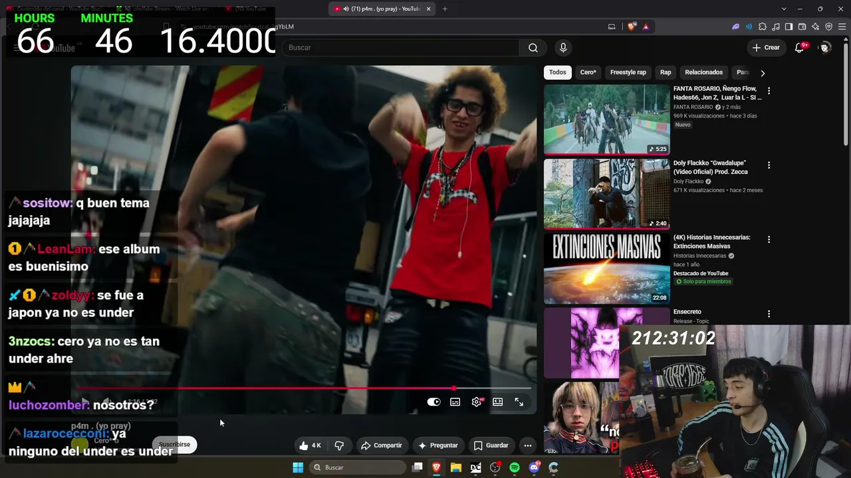851x478 pixels.
Task: Click the "Solo para miembros" badge
Action: coord(703,281)
